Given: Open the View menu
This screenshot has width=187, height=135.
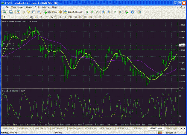Looking at the screenshot, I should coord(13,7).
